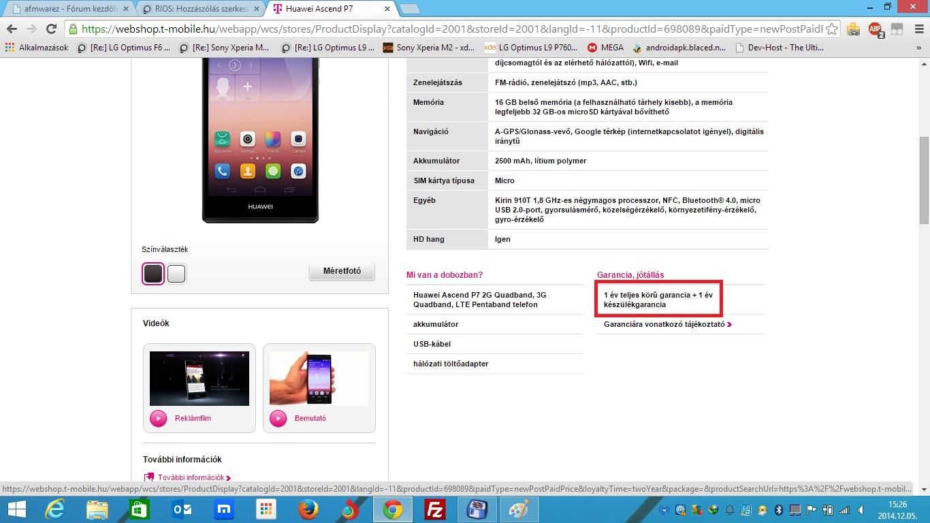Open the Reklámfilm video thumbnail
Image resolution: width=930 pixels, height=523 pixels.
(199, 379)
